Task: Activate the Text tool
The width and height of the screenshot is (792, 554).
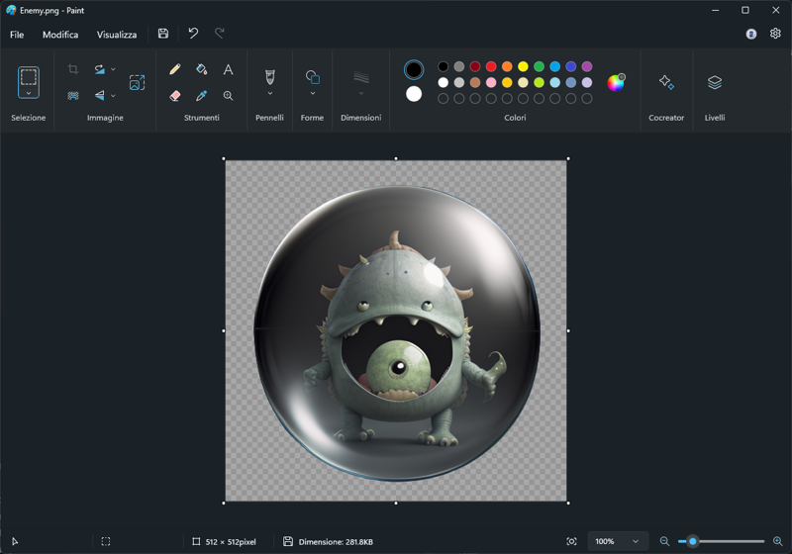Action: point(228,70)
